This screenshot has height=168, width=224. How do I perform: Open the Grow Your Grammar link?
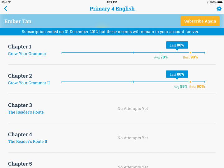pyautogui.click(x=27, y=54)
